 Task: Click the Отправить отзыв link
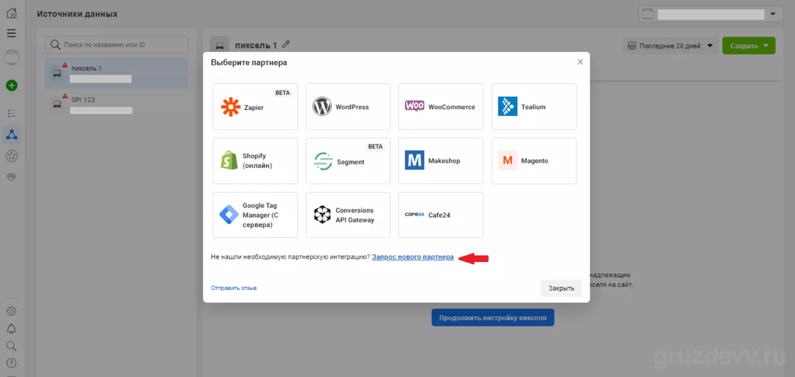tap(233, 288)
